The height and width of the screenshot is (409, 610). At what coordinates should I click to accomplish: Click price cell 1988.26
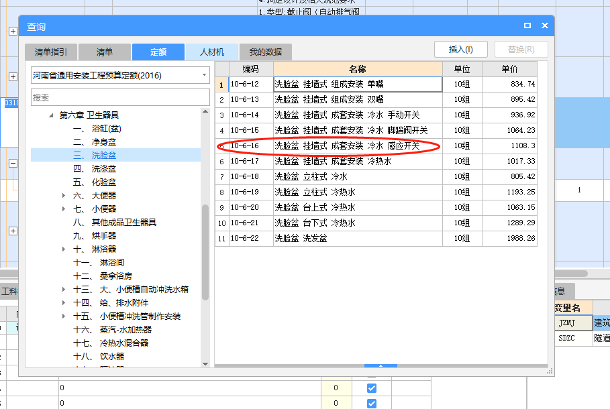[x=510, y=238]
